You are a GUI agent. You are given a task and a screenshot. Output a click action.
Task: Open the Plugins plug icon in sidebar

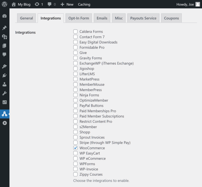pos(4,76)
